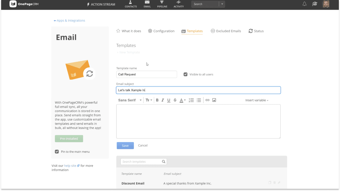Delete the Discount Email template
Image resolution: width=340 pixels, height=191 pixels.
[x=274, y=183]
